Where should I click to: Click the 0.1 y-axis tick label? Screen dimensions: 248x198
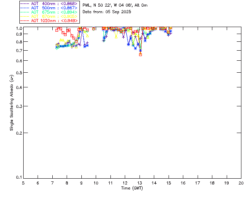tap(19, 178)
